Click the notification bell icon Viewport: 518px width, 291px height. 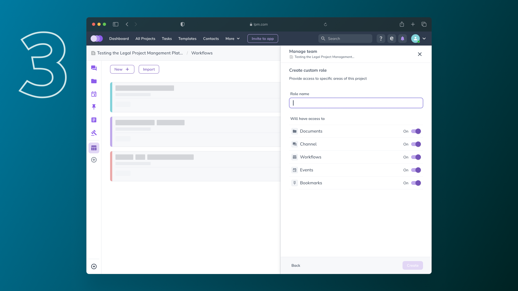coord(403,39)
